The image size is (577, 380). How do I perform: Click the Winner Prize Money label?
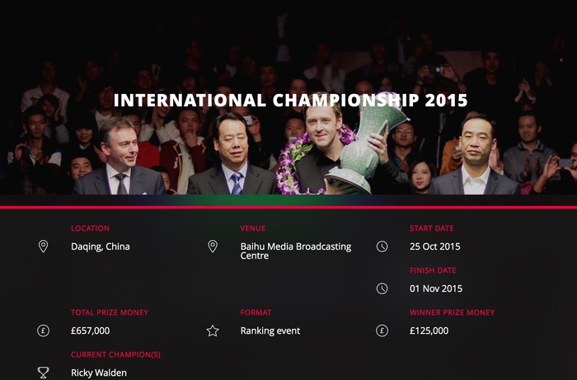pos(452,312)
